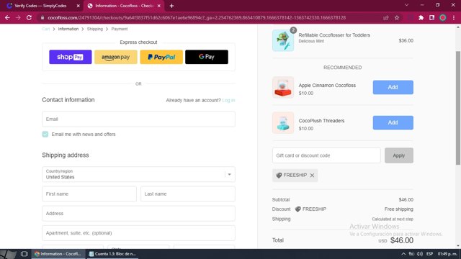Remove the FREESHIP discount tag
Screen dimensions: 461x259
coord(312,176)
